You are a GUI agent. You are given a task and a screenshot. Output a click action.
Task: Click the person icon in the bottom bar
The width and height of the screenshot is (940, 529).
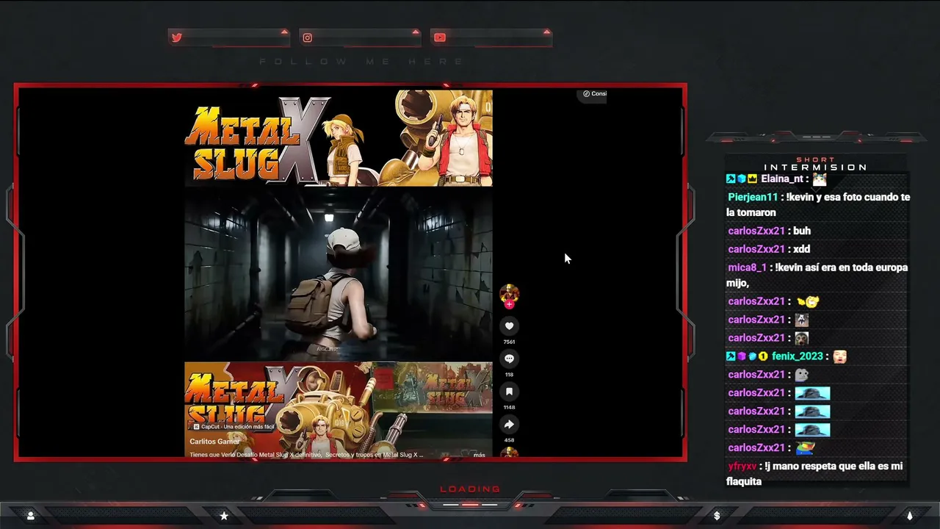tap(30, 516)
